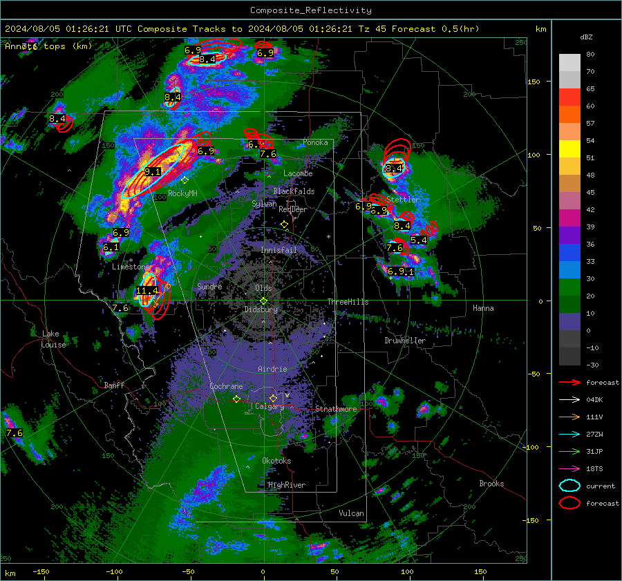Click the Stettler city label
Screen dimensions: 622x581
click(x=403, y=200)
